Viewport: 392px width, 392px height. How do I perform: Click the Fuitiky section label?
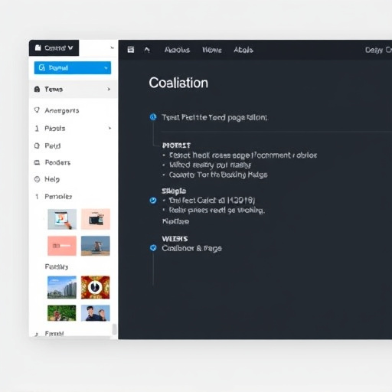[57, 266]
